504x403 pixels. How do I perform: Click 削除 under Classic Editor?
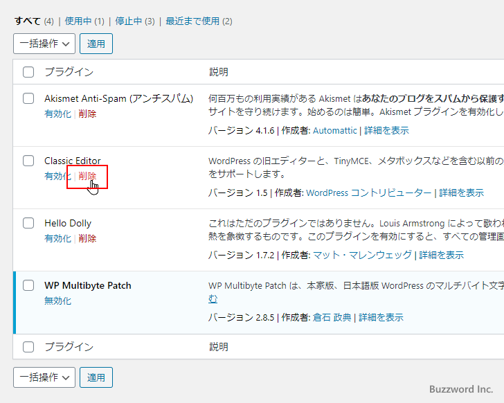[x=87, y=176]
